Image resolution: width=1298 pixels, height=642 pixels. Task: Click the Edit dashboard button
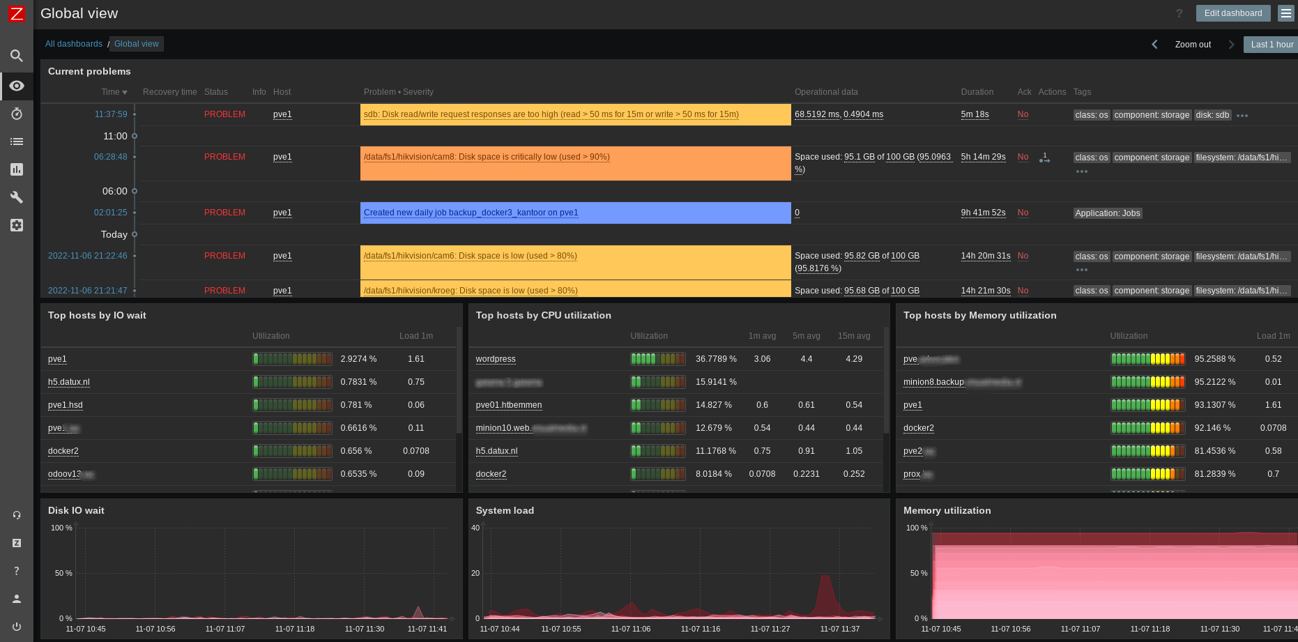1232,13
